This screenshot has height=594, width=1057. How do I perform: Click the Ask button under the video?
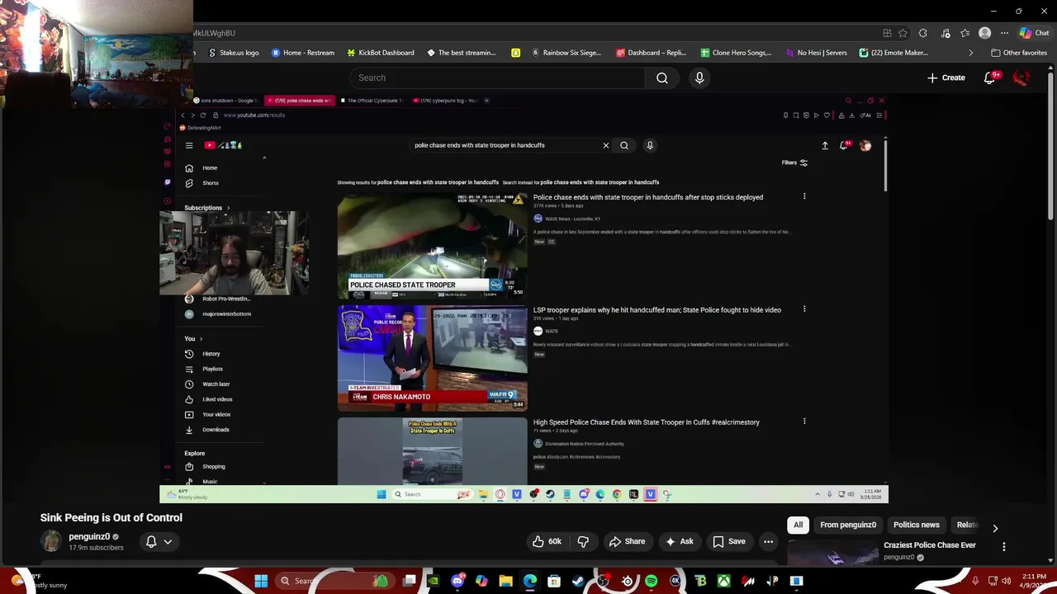coord(679,541)
